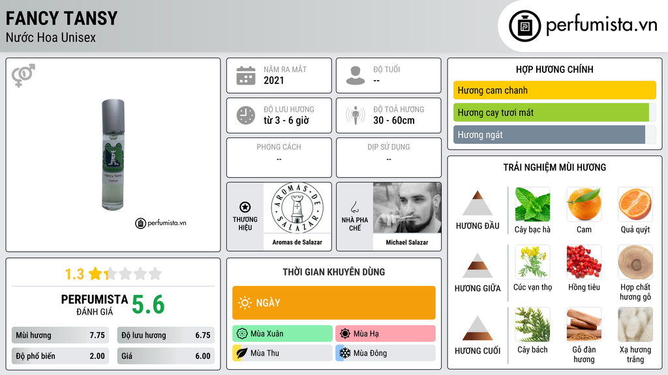
Task: Click the Hương cay tươi mát green bar
Action: (551, 112)
